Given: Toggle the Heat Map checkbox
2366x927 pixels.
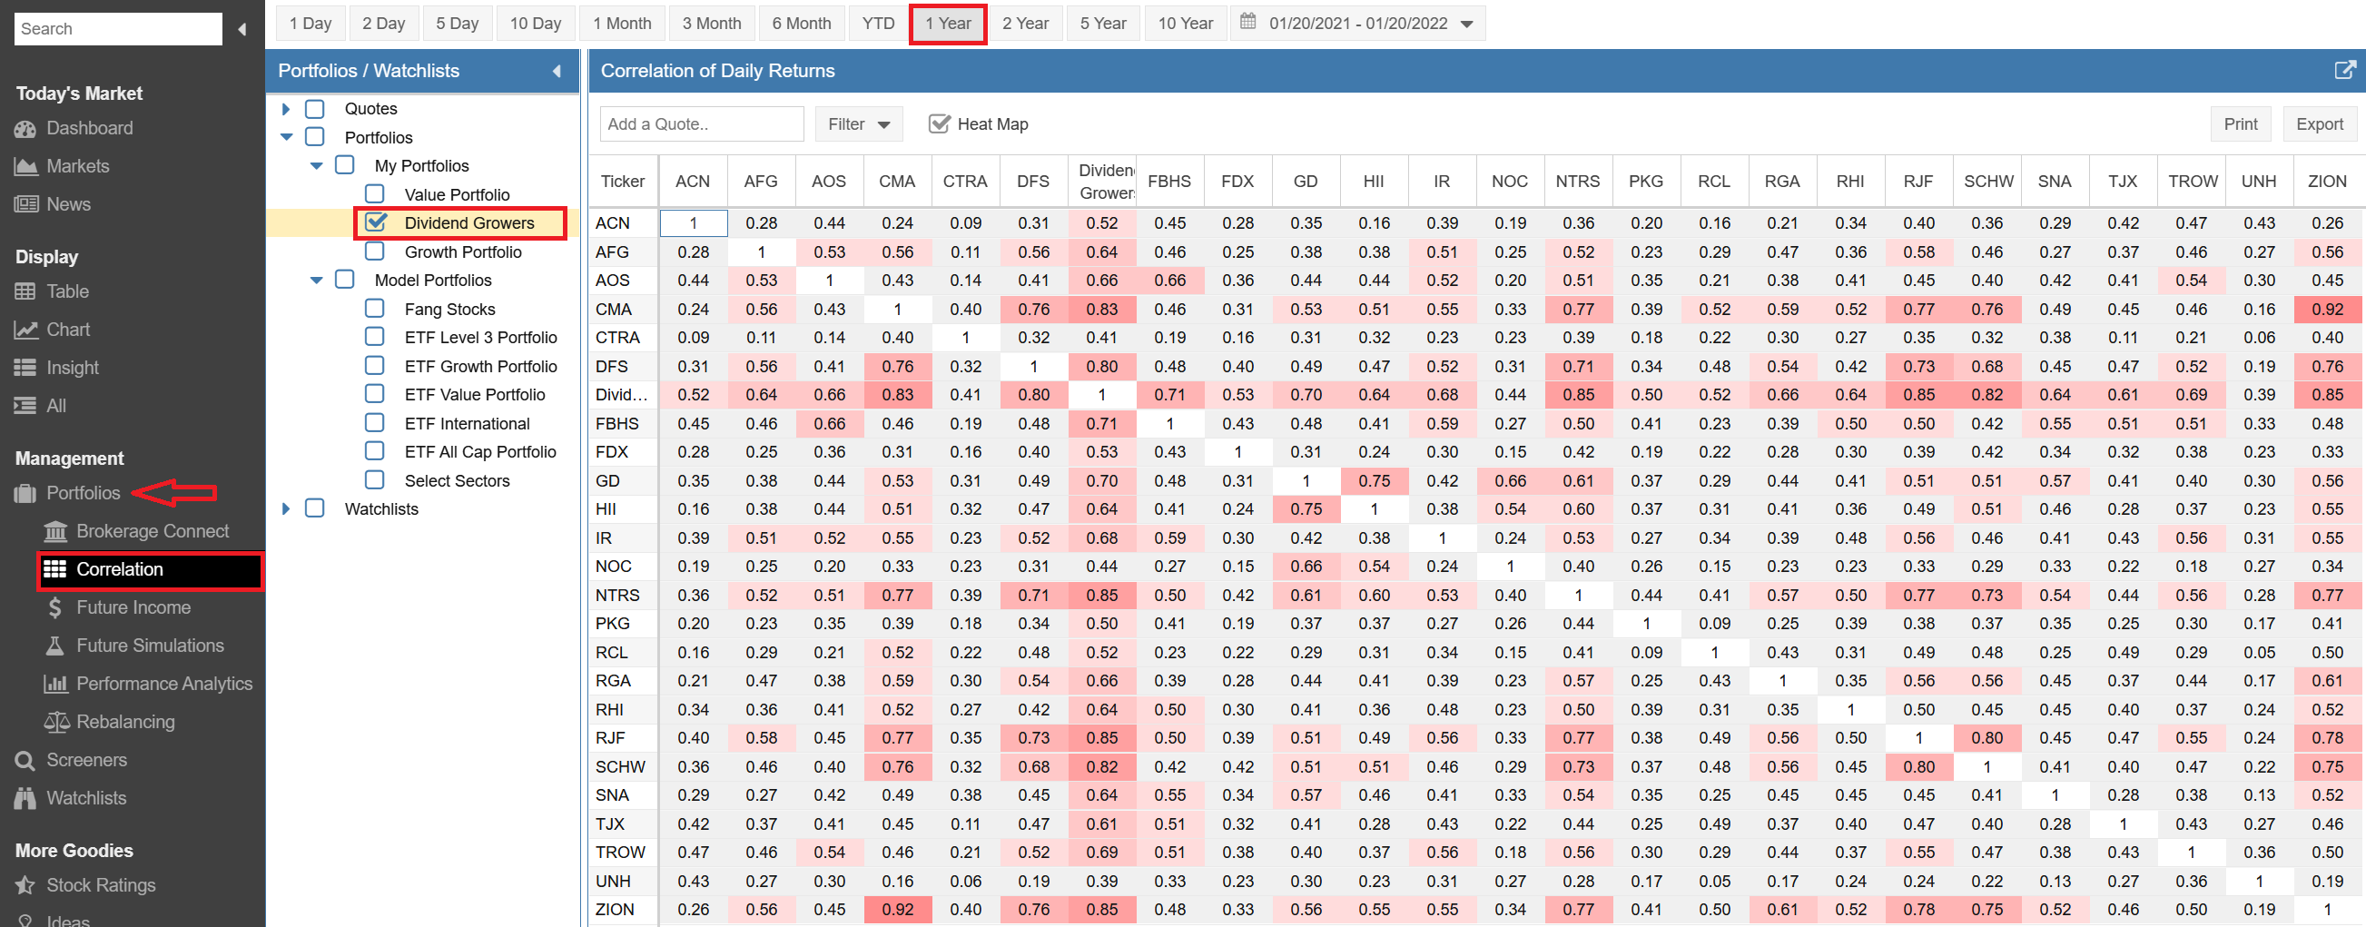Looking at the screenshot, I should (939, 124).
